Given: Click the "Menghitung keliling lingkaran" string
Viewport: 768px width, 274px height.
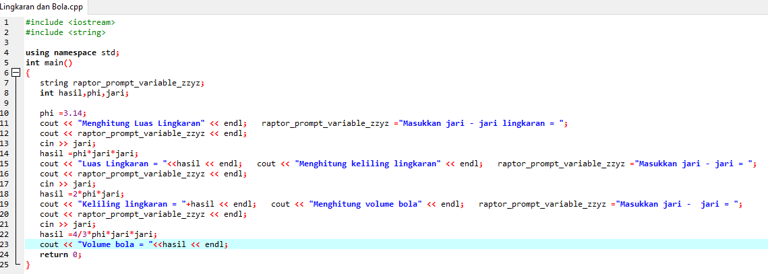Looking at the screenshot, I should 367,164.
